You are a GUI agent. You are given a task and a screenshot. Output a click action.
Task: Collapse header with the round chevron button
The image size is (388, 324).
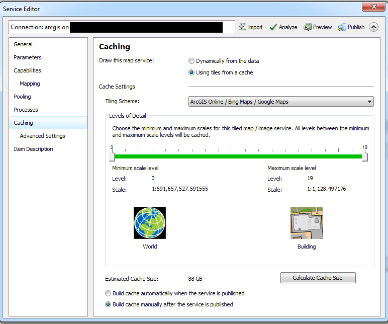click(x=373, y=27)
